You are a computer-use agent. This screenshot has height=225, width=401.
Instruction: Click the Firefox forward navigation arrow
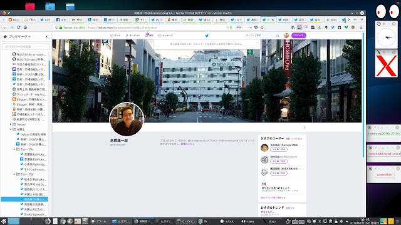coord(12,27)
